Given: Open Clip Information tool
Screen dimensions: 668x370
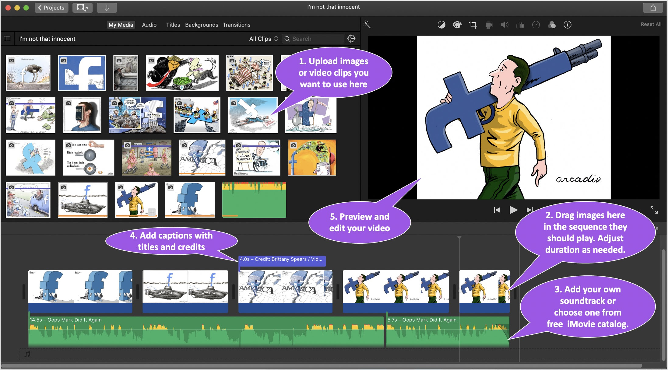Looking at the screenshot, I should 568,25.
